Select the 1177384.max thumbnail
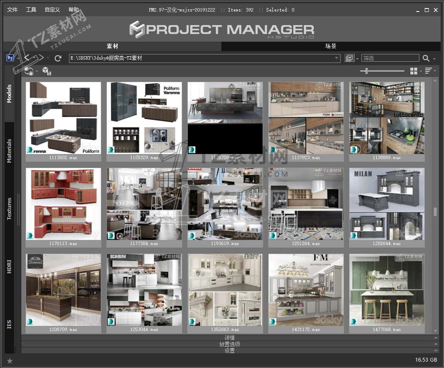 (x=144, y=208)
